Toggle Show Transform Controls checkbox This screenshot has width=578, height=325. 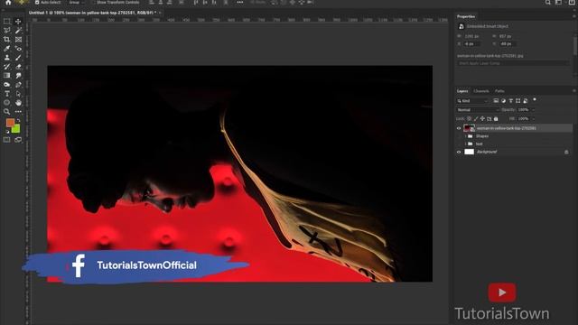(93, 2)
